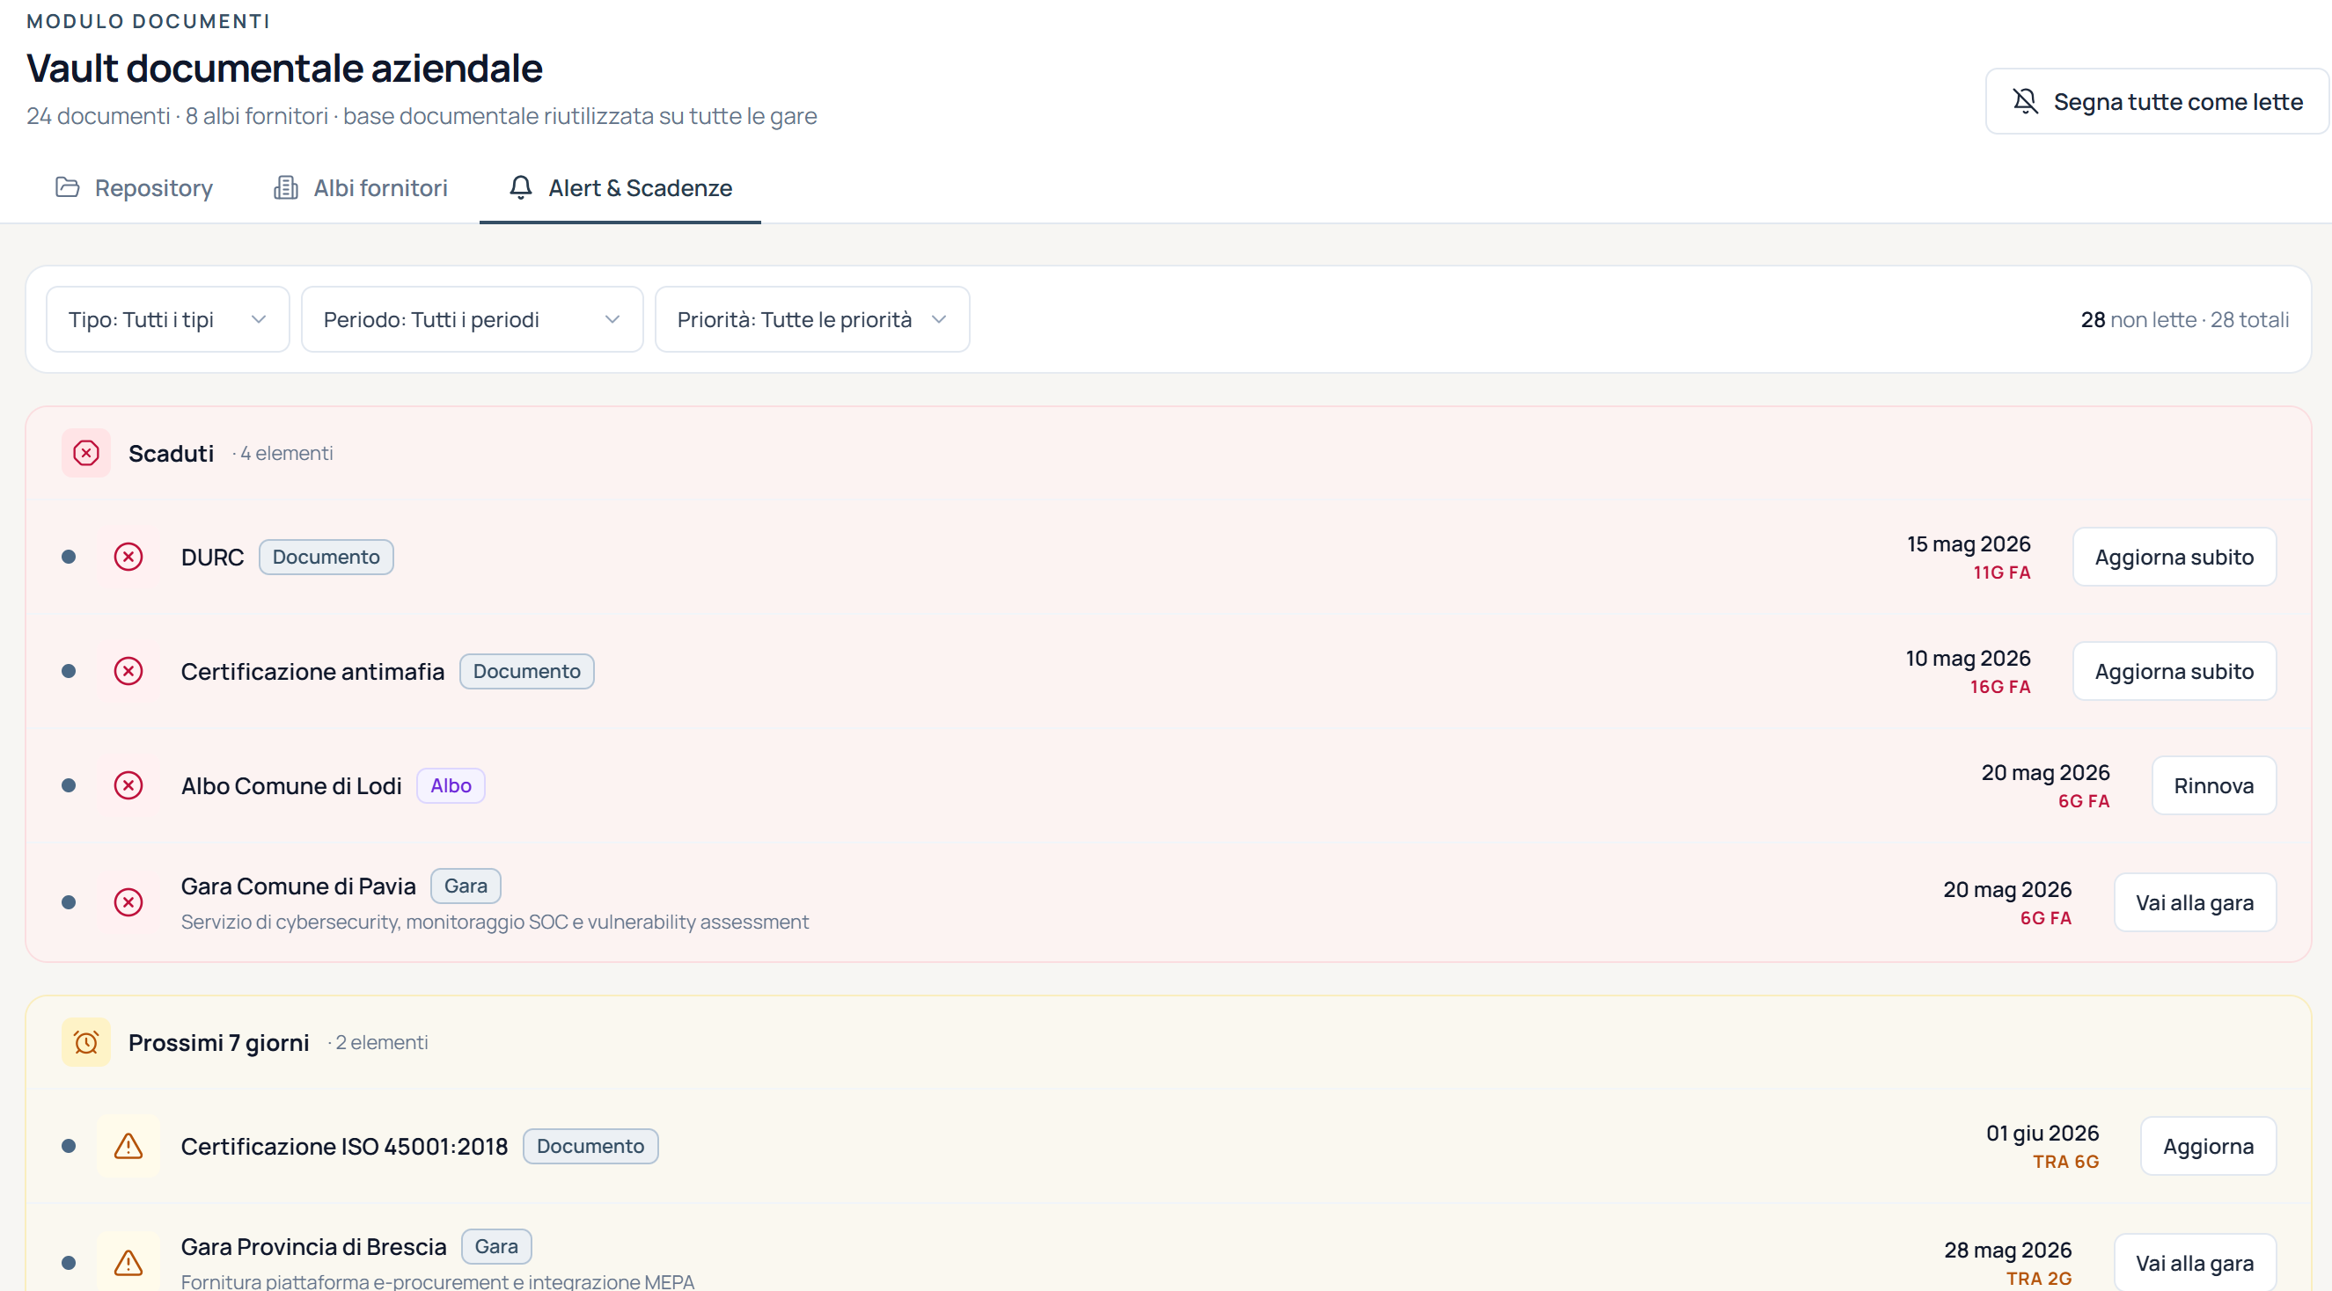Click the DURC alert title
Viewport: 2332px width, 1291px height.
point(213,558)
